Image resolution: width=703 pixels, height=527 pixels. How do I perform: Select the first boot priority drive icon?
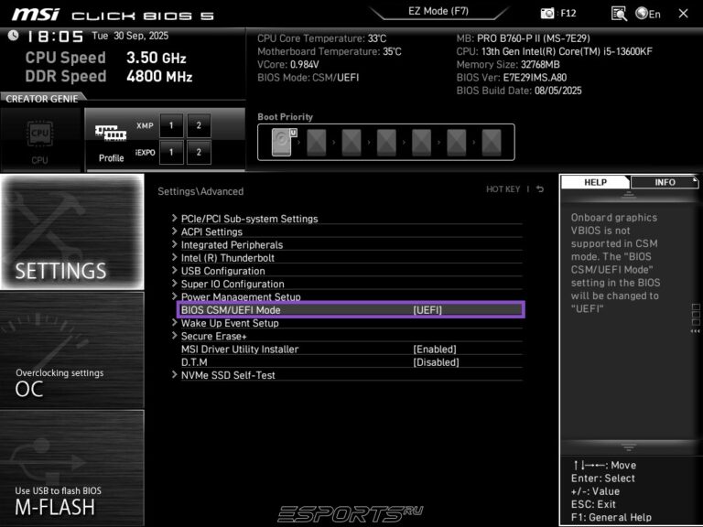tap(283, 142)
